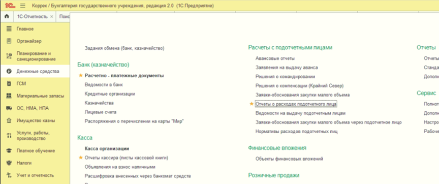Screen dimensions: 439x184
Task: Toggle favorite star beside Отчеты кассира
Action: point(81,158)
